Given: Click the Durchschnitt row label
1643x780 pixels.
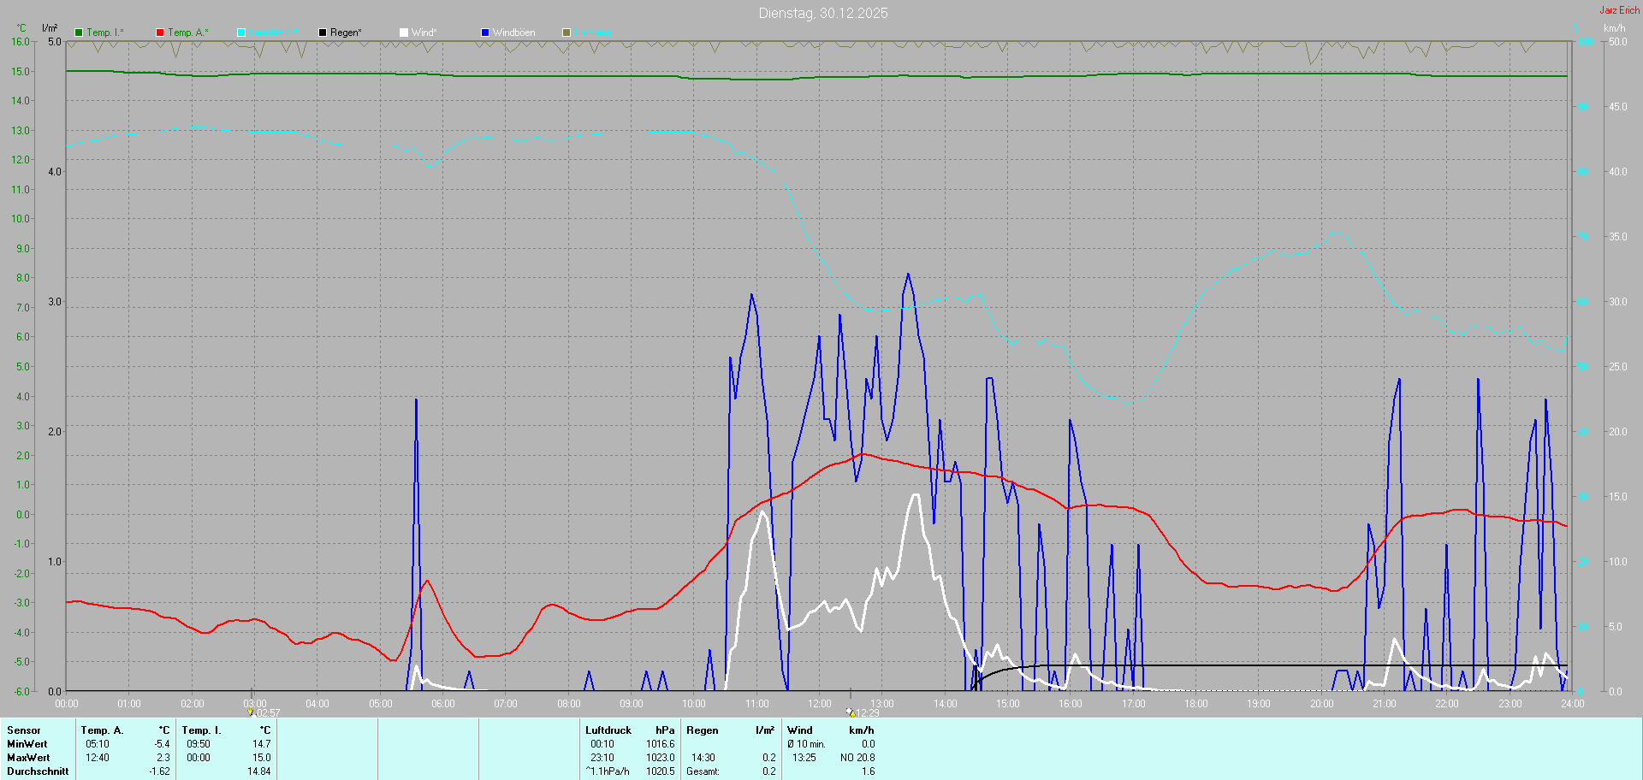Looking at the screenshot, I should coord(38,771).
